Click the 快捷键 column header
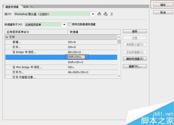 point(94,32)
